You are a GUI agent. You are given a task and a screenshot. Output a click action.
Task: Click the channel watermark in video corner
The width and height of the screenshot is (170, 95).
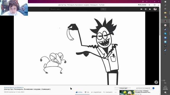156,82
